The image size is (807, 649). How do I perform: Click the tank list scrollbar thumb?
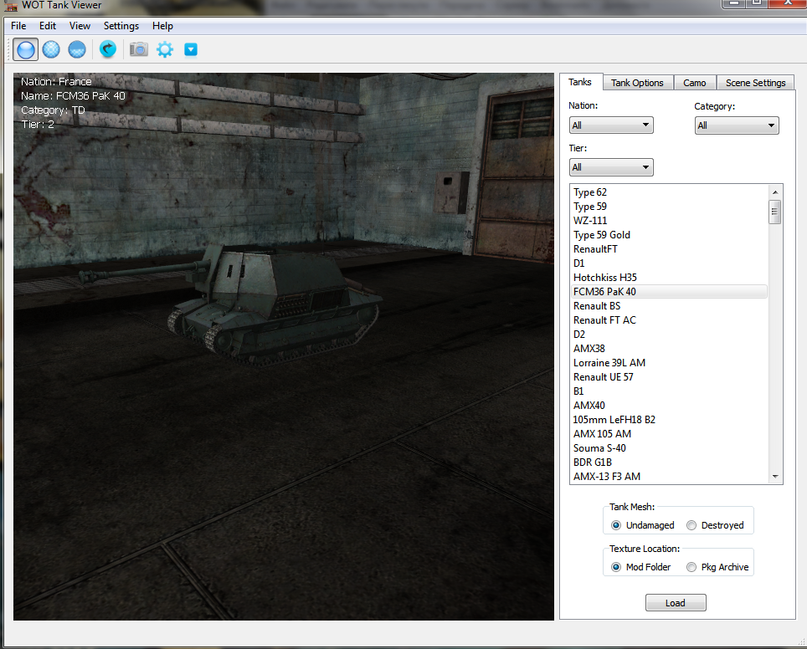775,212
